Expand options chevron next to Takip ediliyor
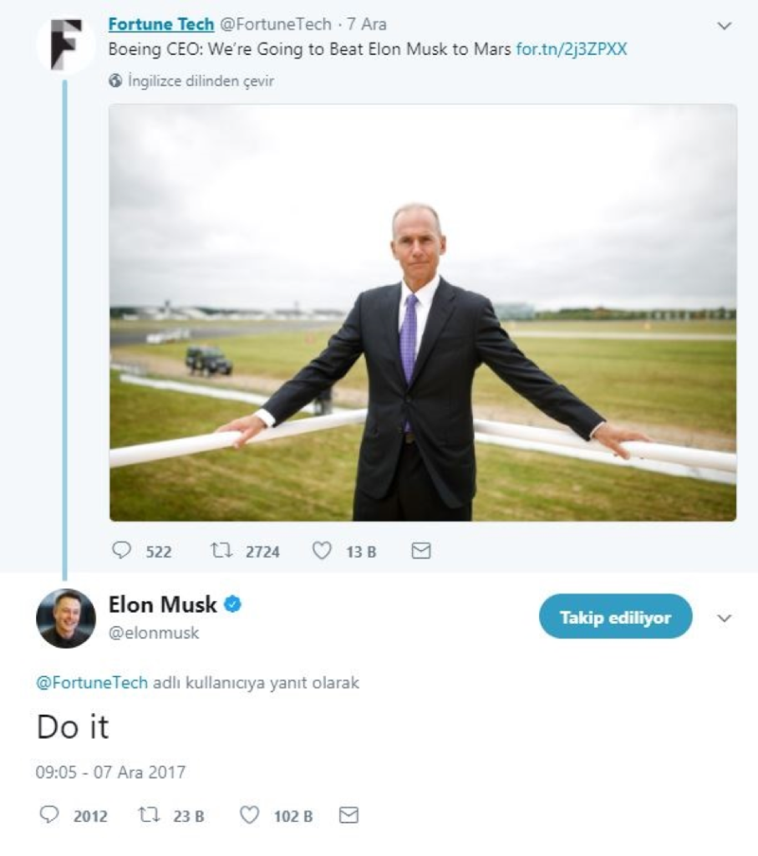The image size is (758, 856). [x=724, y=619]
